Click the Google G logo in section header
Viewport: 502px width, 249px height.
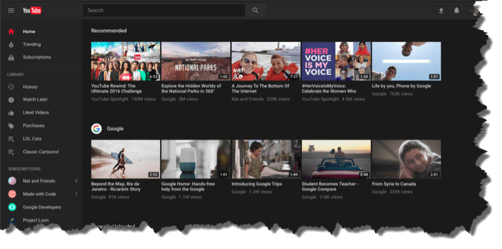(96, 128)
